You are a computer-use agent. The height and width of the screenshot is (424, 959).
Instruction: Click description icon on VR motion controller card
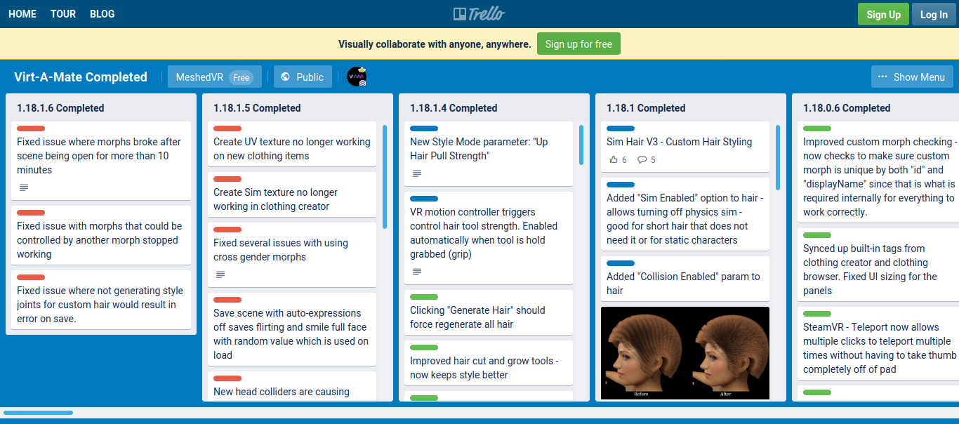tap(417, 272)
